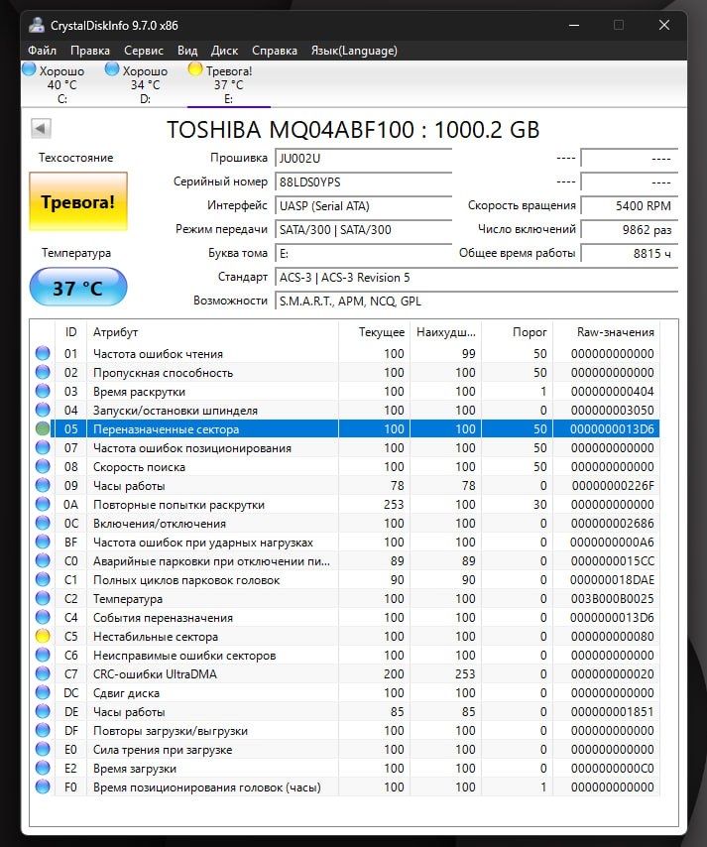Click status orb of attribute E0 row
This screenshot has width=707, height=847.
[x=43, y=750]
